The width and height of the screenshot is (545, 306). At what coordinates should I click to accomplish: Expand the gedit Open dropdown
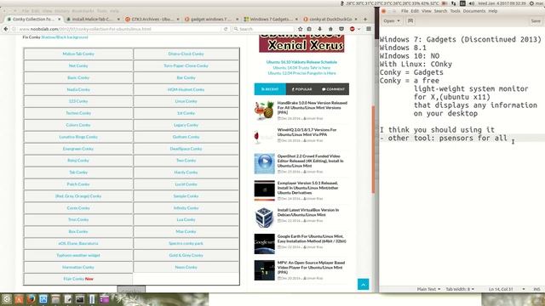coord(392,20)
